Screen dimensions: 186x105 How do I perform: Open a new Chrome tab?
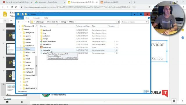click(135, 2)
